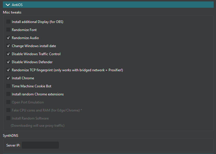Click the Open Port Emulation checkbox
The height and width of the screenshot is (154, 216).
(8, 102)
